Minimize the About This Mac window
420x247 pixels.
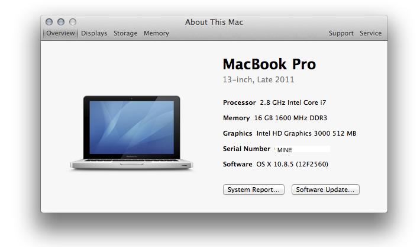pos(61,22)
